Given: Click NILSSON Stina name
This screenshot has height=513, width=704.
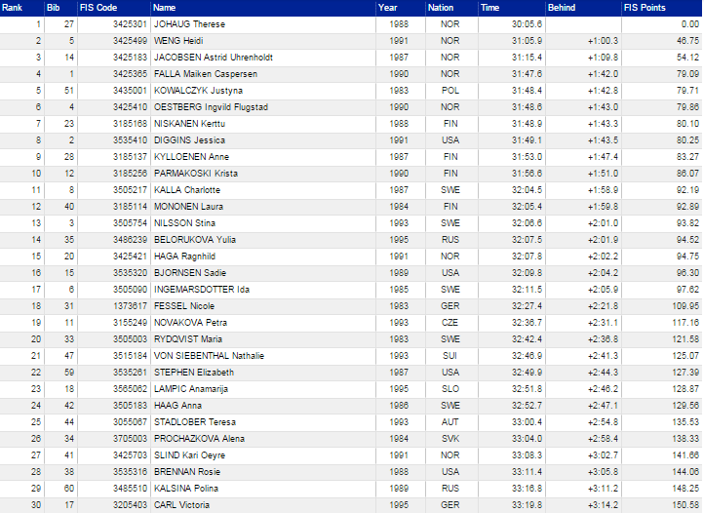Looking at the screenshot, I should click(x=184, y=223).
